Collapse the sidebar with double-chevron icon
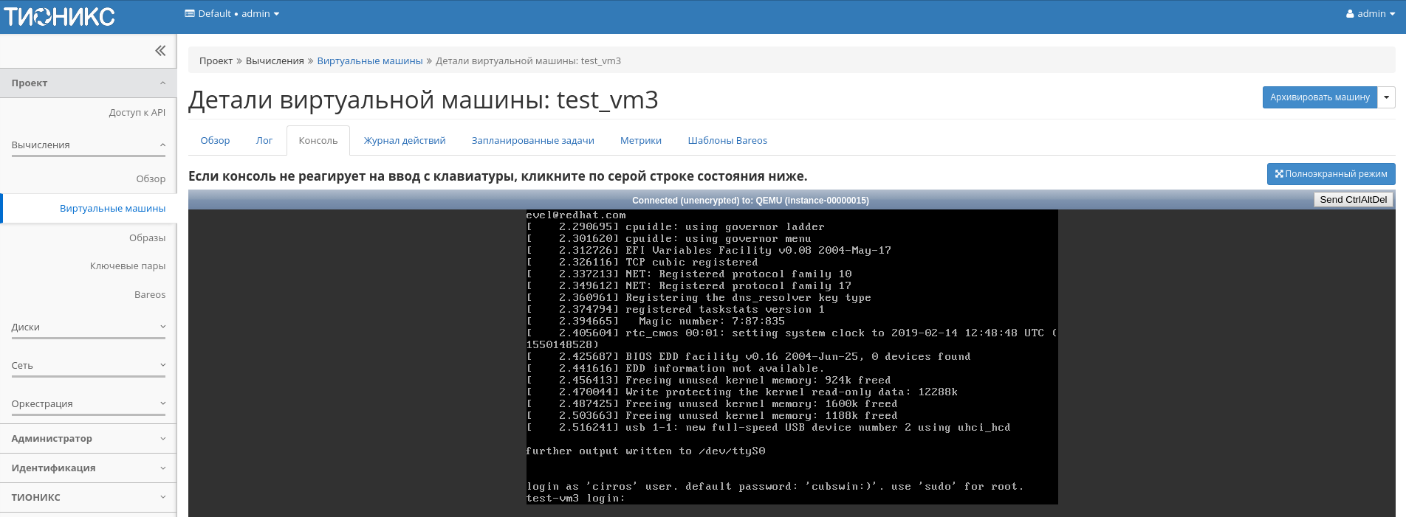1406x517 pixels. tap(160, 50)
